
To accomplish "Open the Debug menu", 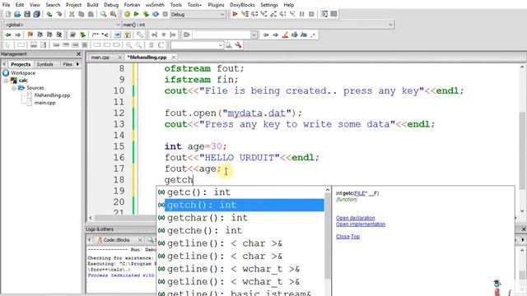I will [x=111, y=5].
